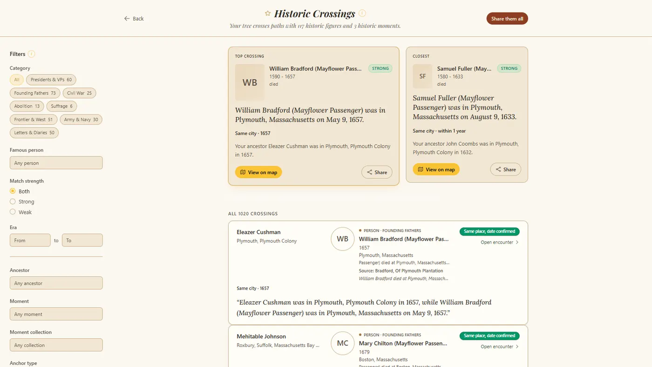Click 'Source: Bradford, Of Plymouth Plantation' text

401,271
